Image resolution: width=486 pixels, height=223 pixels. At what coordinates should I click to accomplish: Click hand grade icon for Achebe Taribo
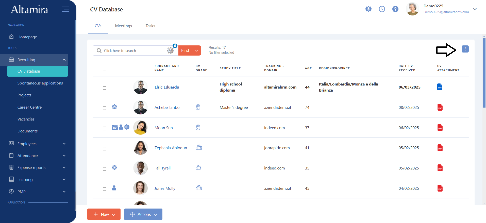(198, 107)
